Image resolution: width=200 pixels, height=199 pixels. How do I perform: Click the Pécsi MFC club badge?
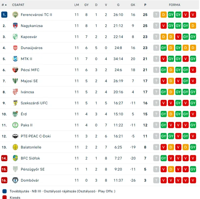15,70
